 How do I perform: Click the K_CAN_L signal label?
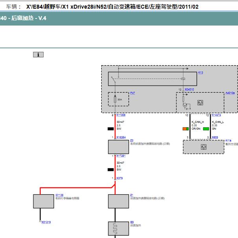[218, 122]
